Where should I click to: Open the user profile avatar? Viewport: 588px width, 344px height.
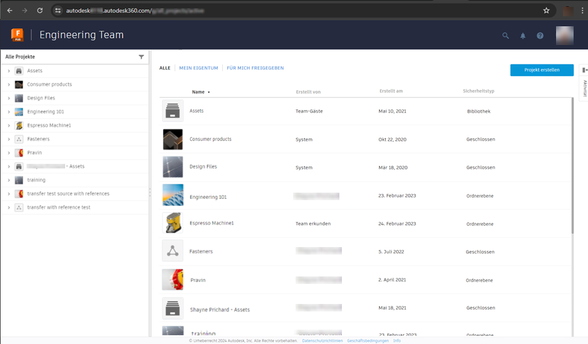coord(564,36)
